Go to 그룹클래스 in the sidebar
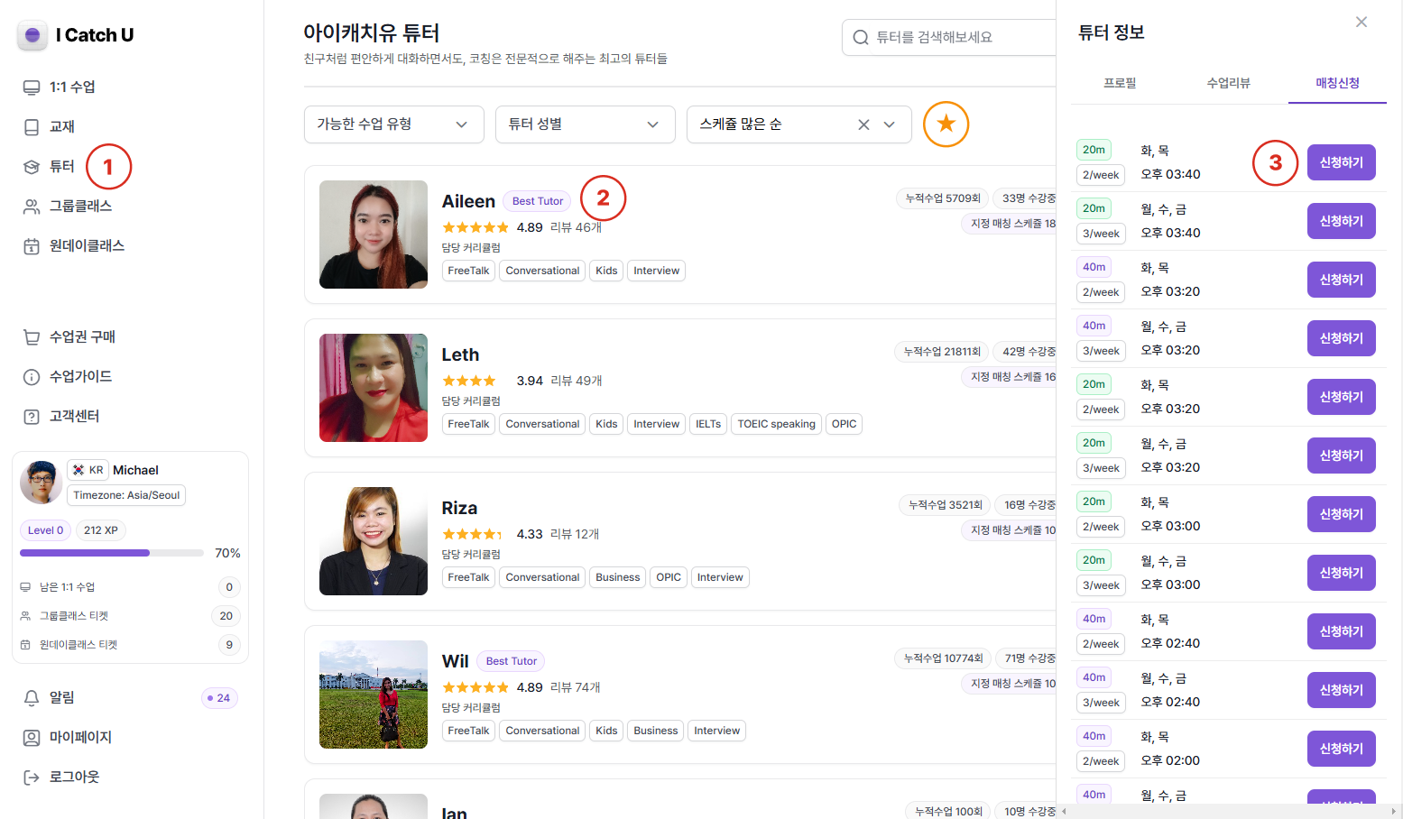The width and height of the screenshot is (1403, 819). tap(68, 207)
